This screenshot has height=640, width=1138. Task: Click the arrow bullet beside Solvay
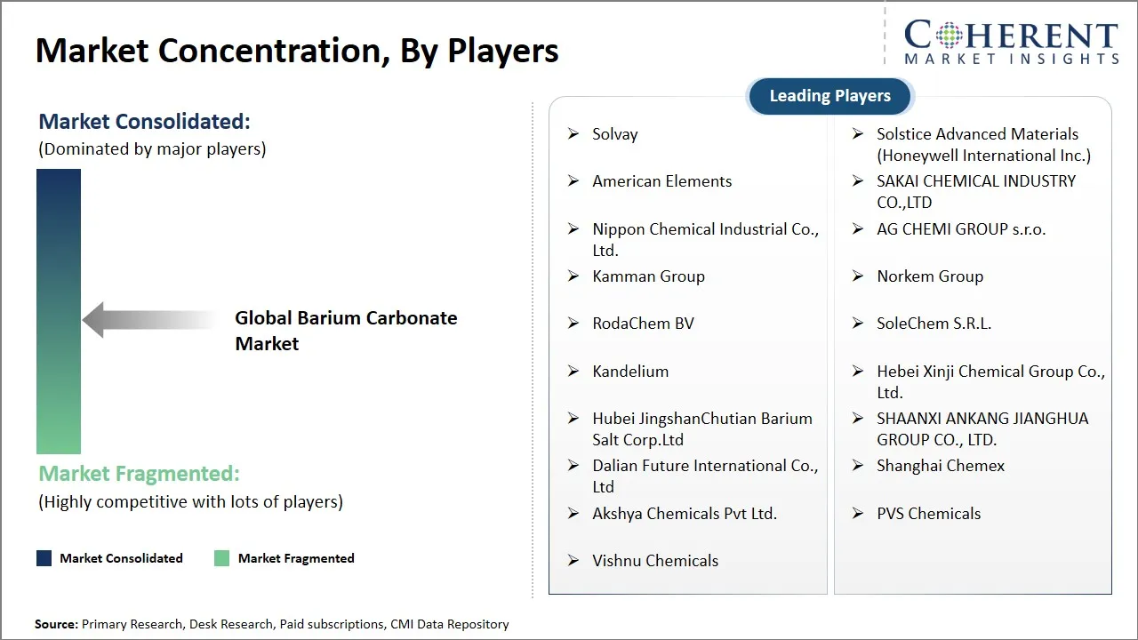(573, 134)
